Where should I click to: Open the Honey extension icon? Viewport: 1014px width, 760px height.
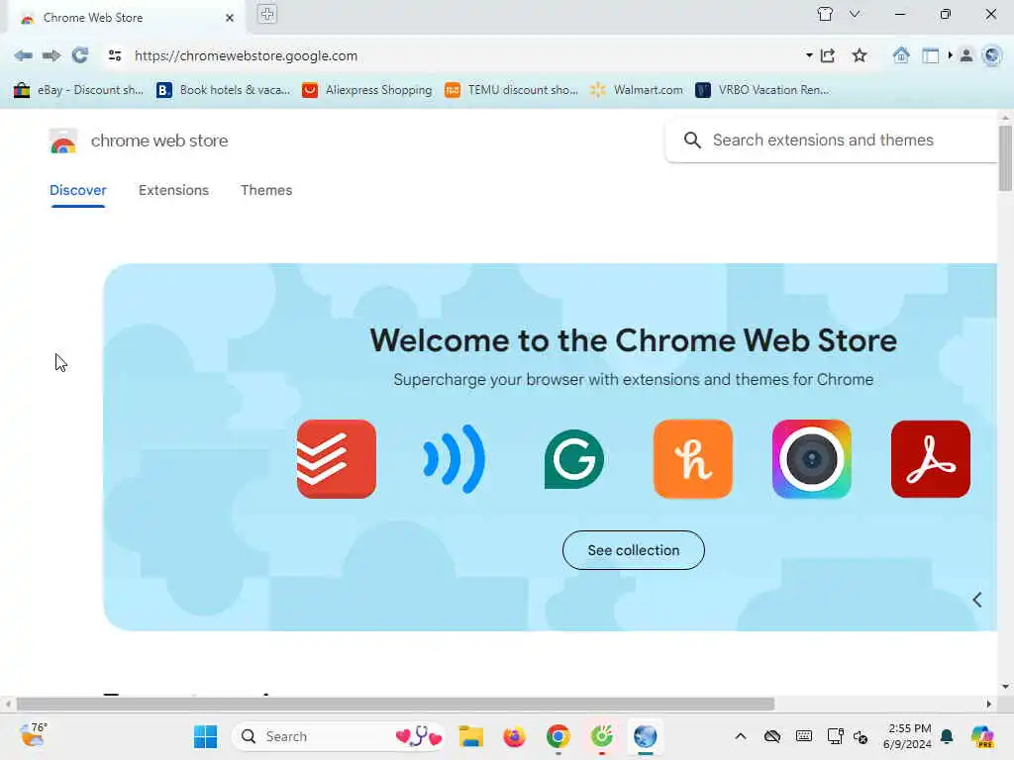coord(692,459)
